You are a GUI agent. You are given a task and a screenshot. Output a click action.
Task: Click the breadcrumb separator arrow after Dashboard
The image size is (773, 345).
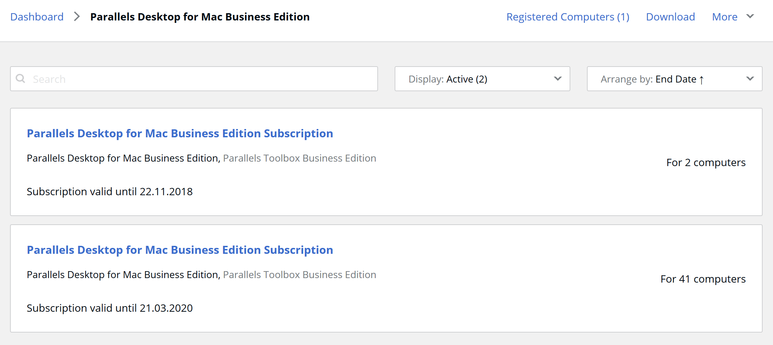coord(77,17)
